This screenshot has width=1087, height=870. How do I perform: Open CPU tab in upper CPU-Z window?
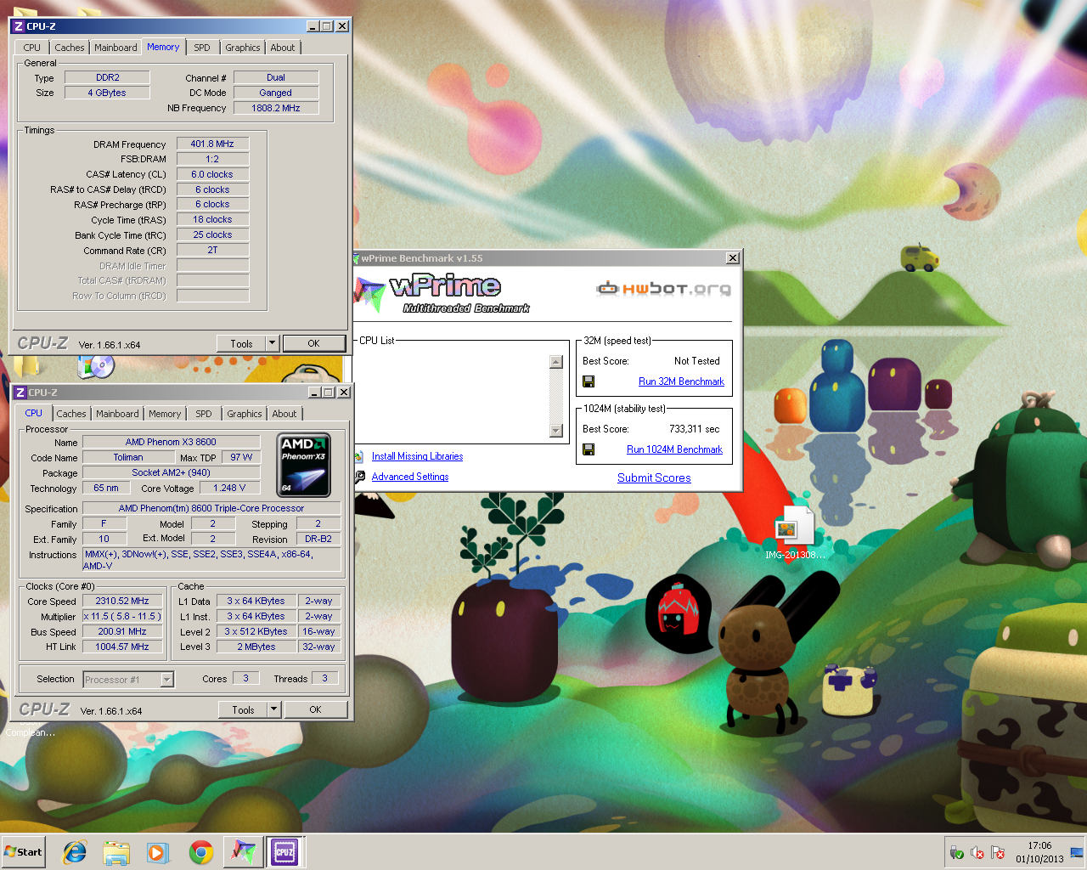32,48
